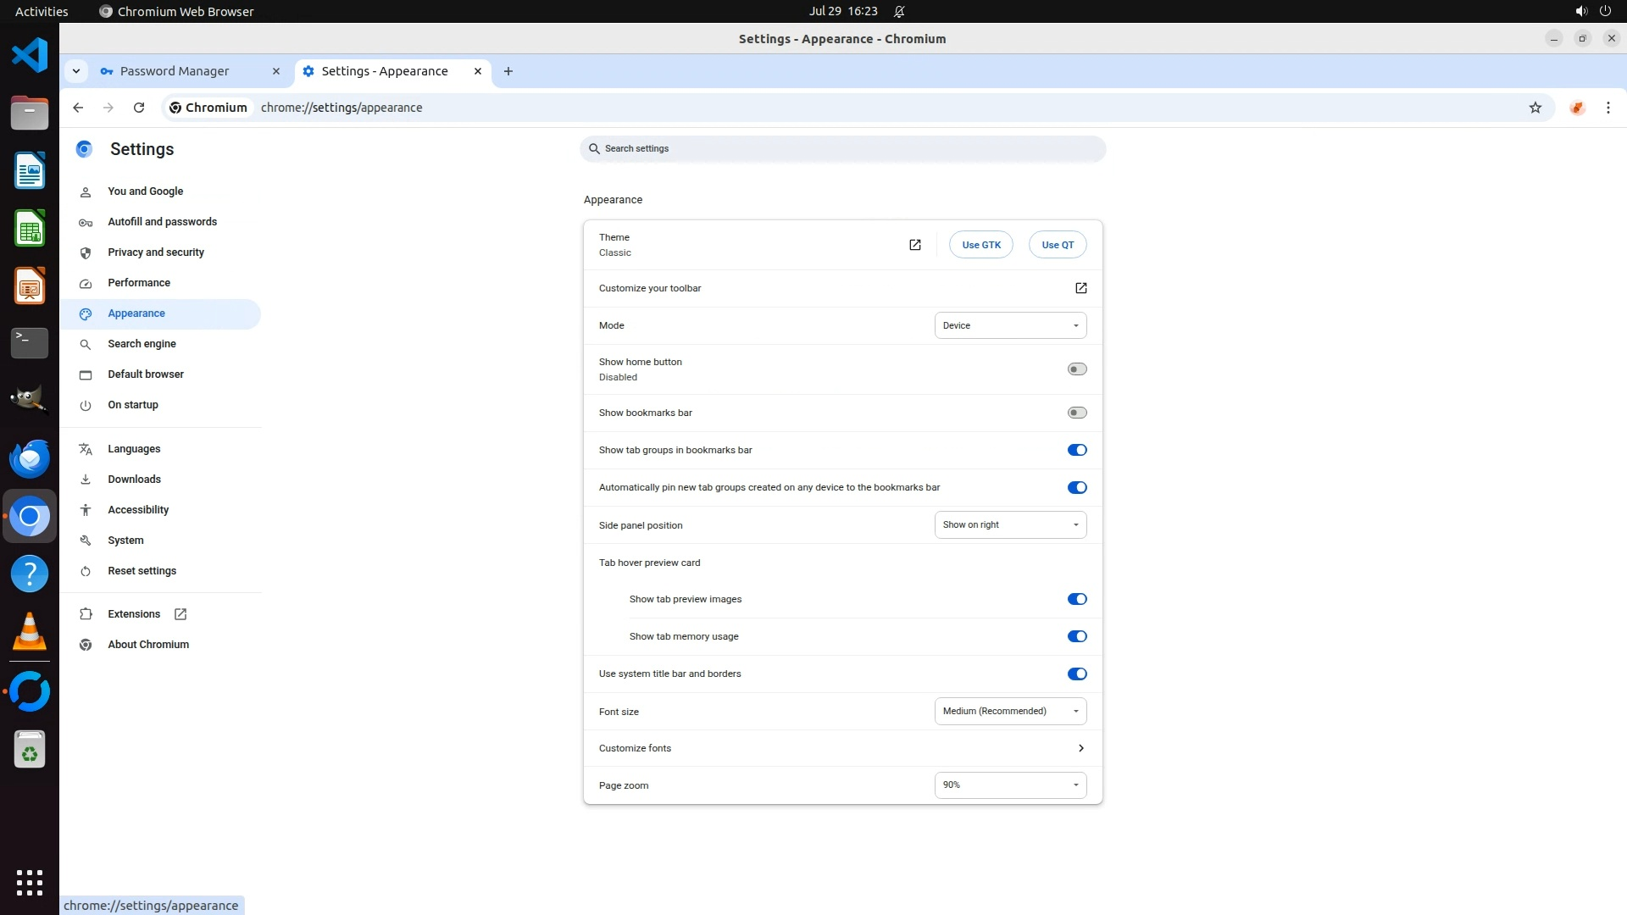The height and width of the screenshot is (915, 1627).
Task: Open the Chromium three-dot menu
Action: tap(1608, 108)
